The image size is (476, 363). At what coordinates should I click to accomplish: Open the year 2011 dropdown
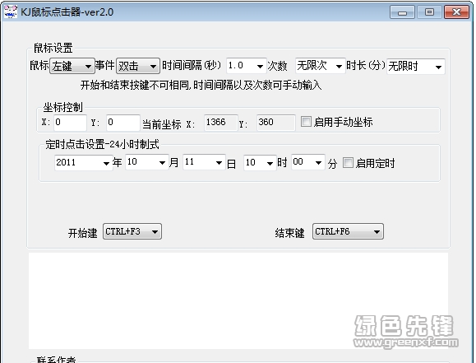pyautogui.click(x=83, y=162)
